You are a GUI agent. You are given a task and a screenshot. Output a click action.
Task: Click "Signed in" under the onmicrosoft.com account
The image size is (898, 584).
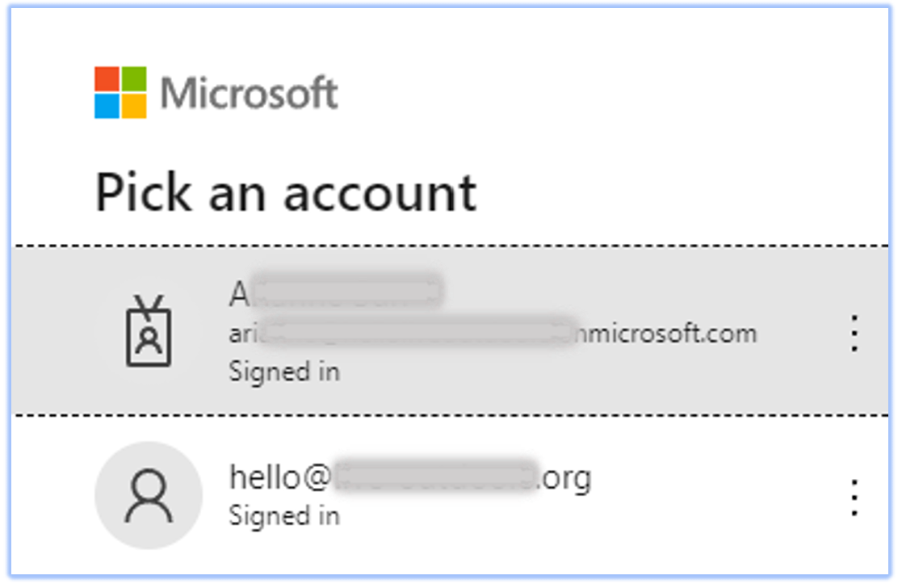pyautogui.click(x=284, y=372)
